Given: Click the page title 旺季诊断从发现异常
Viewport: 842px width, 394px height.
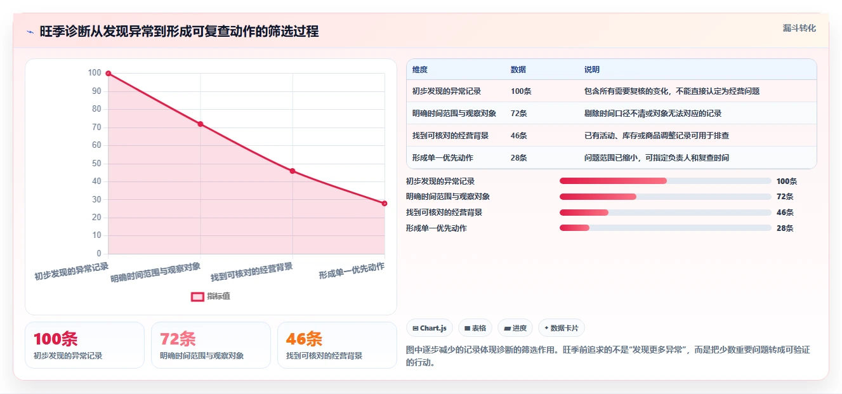Looking at the screenshot, I should click(179, 32).
